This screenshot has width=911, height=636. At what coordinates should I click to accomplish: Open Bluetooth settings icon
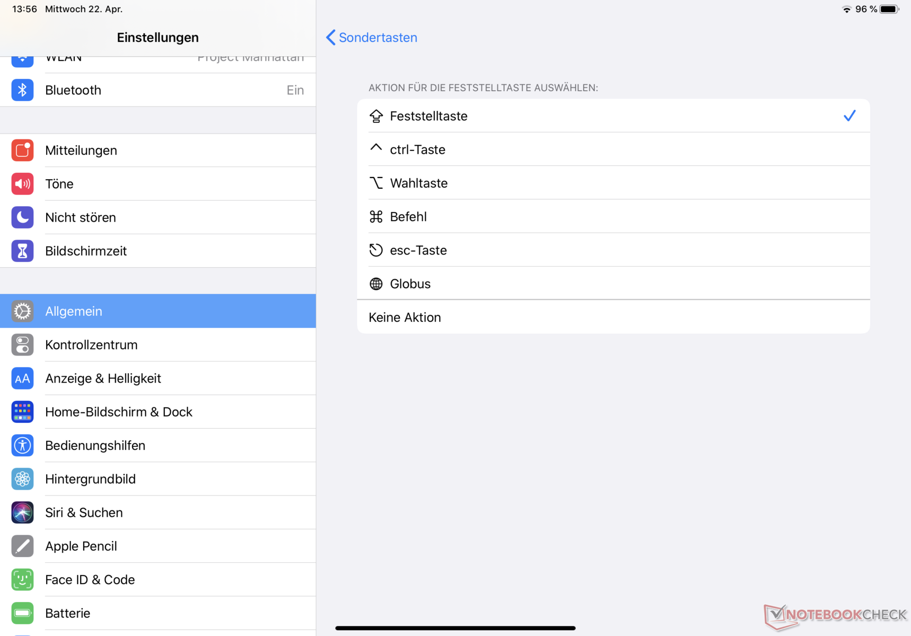pyautogui.click(x=22, y=90)
